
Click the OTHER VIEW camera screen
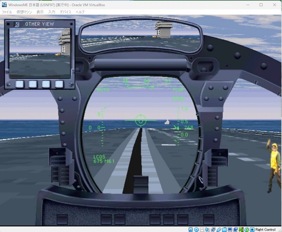tap(40, 53)
